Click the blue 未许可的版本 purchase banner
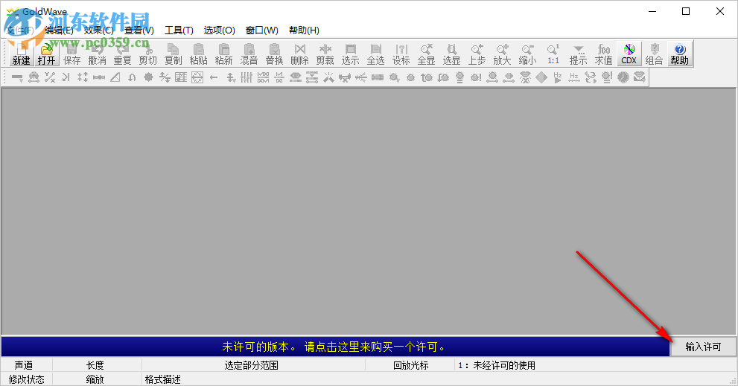The width and height of the screenshot is (738, 386). (x=335, y=347)
